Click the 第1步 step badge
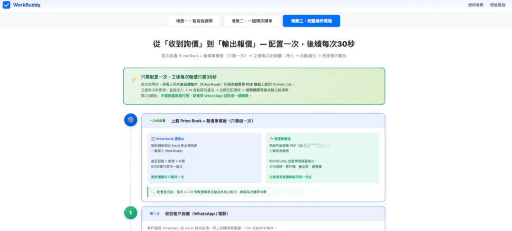Viewport: 512px width, 231px height. (155, 214)
